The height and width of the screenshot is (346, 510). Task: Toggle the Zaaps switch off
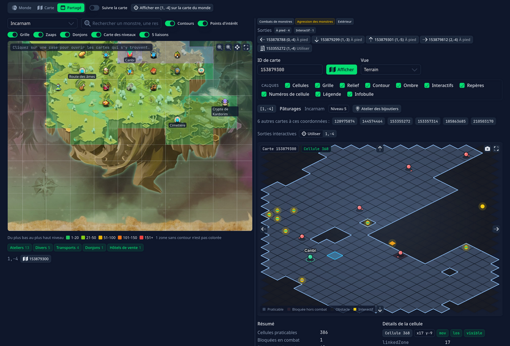point(38,35)
